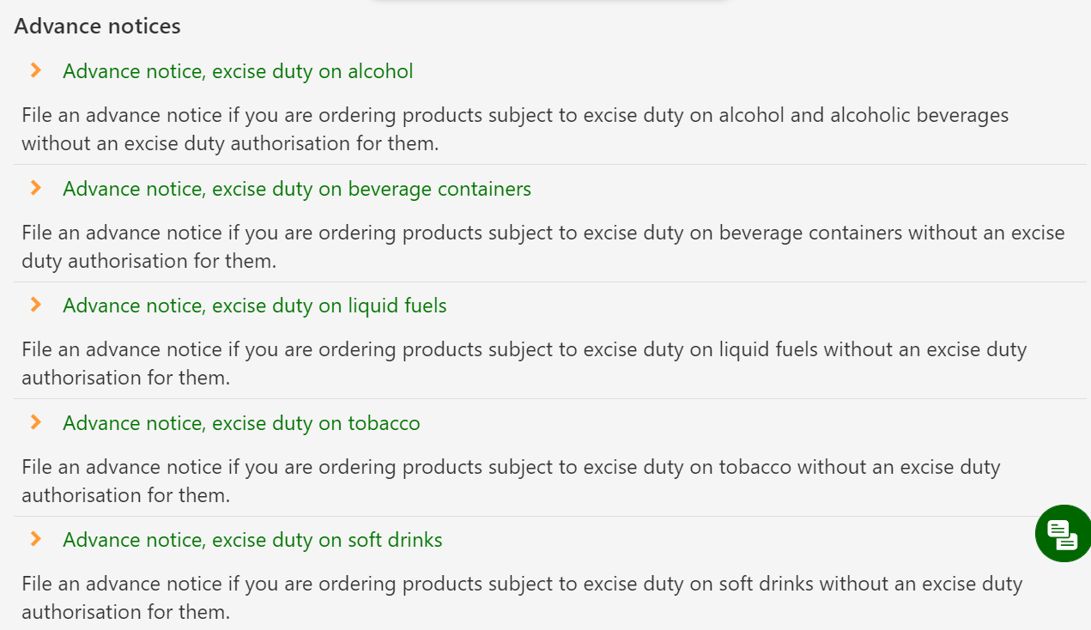Click the liquid fuels description paragraph

pos(524,363)
